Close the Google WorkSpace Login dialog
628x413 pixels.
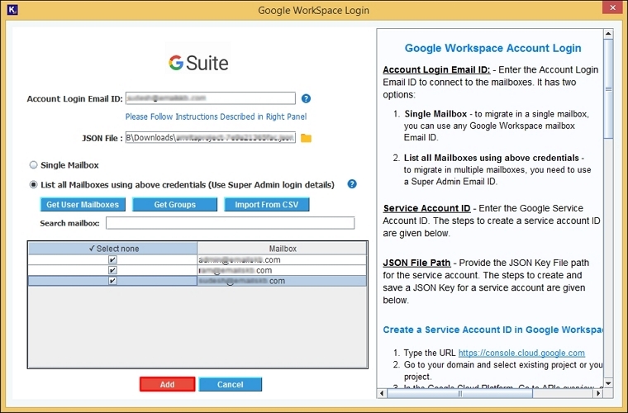tap(613, 7)
